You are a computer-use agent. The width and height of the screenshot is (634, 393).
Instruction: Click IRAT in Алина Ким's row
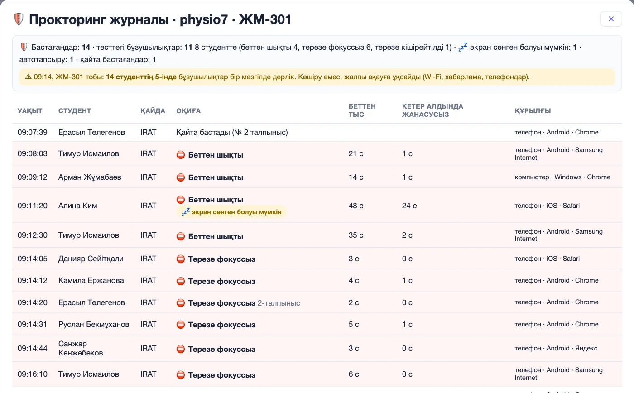(x=148, y=206)
